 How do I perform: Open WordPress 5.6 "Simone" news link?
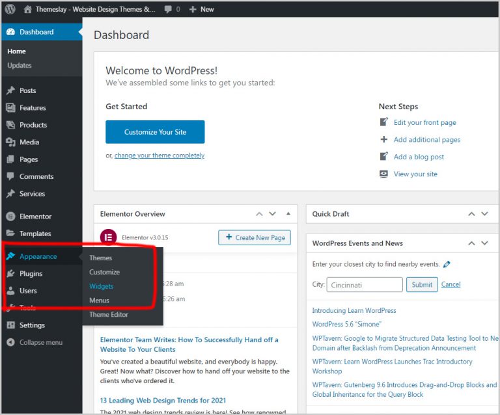[x=346, y=324]
